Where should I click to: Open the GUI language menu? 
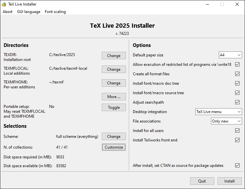(x=29, y=12)
